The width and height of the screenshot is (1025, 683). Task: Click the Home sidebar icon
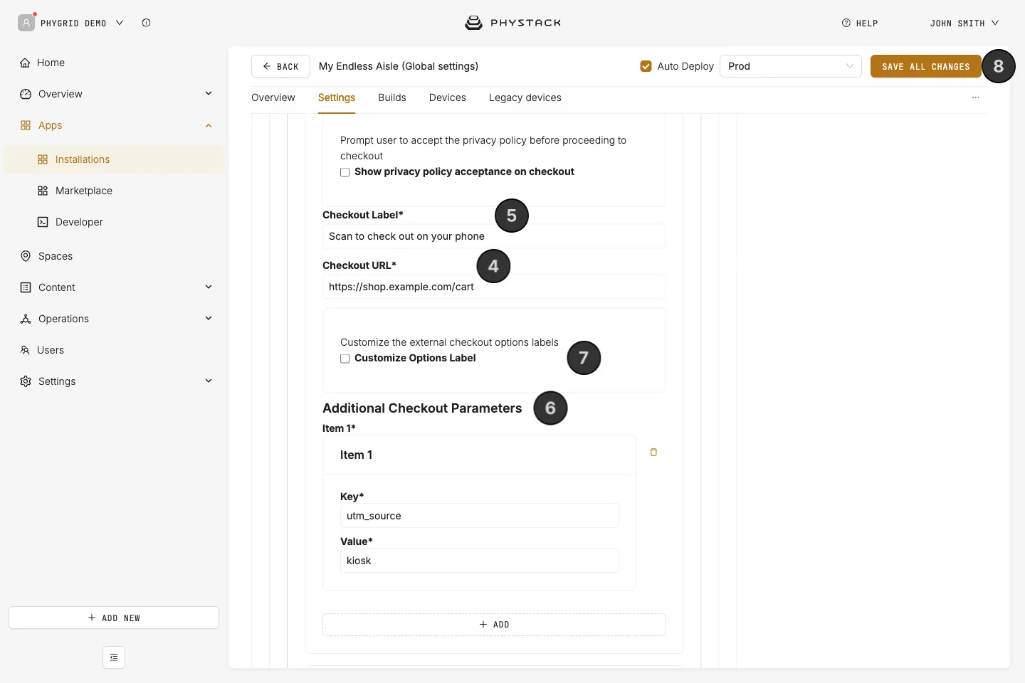[25, 63]
